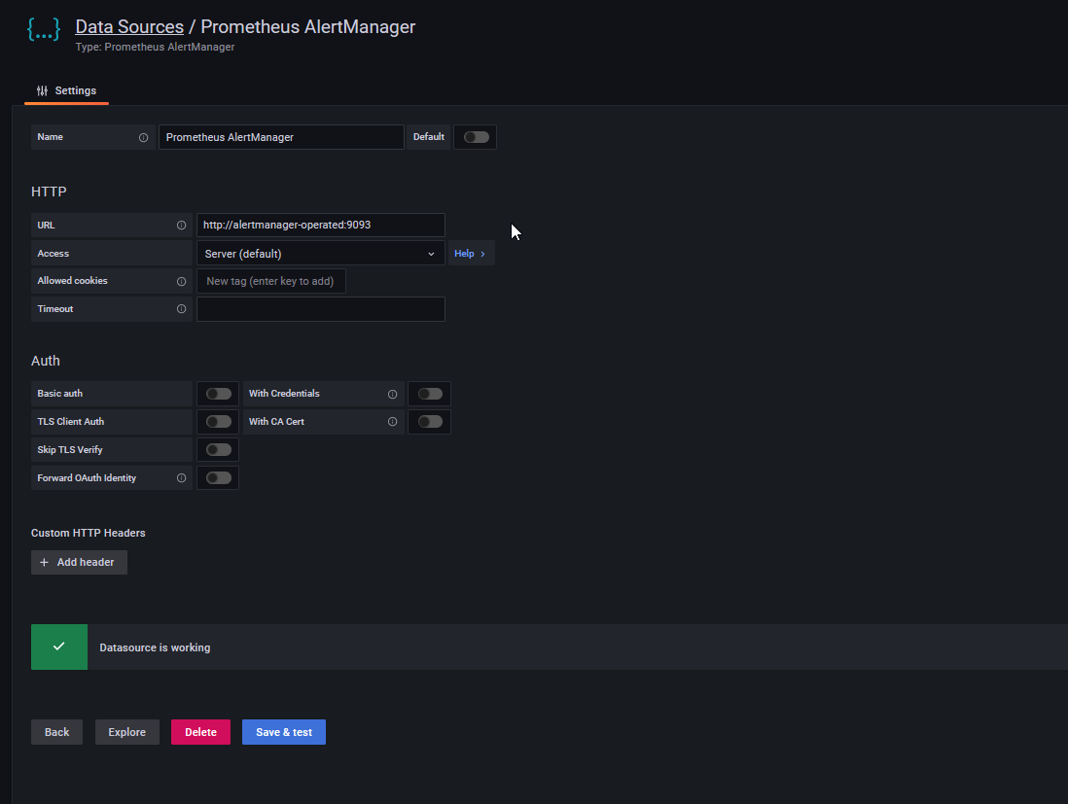Click the info icon beside Timeout
The image size is (1068, 804).
(181, 309)
